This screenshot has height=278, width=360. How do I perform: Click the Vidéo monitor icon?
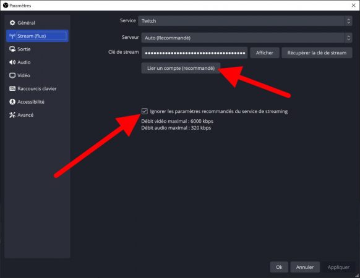click(x=12, y=75)
